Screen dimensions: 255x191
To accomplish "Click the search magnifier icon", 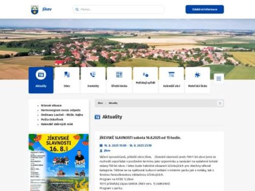I will 77,10.
